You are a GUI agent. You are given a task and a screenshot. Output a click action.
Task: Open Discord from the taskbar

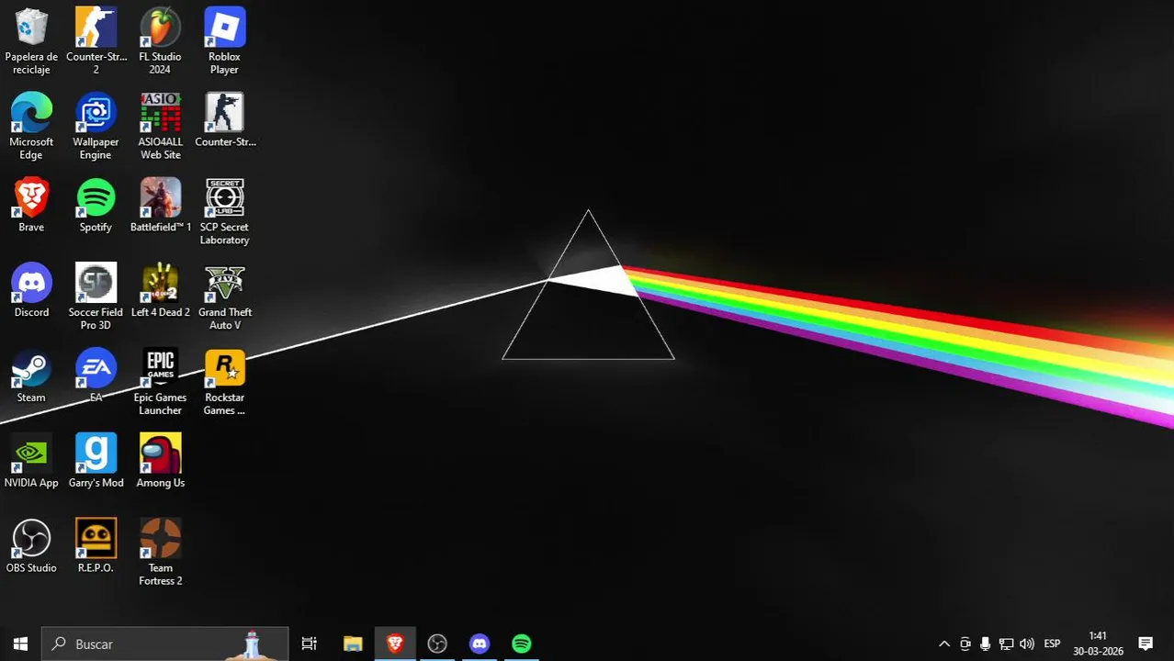[x=480, y=644]
